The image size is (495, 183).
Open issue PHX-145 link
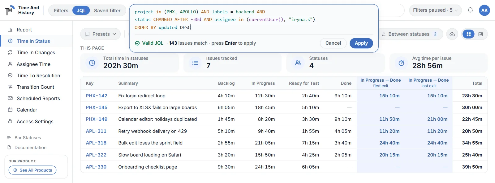click(x=97, y=108)
